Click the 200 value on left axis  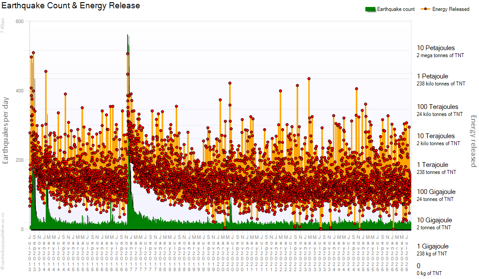[20, 160]
